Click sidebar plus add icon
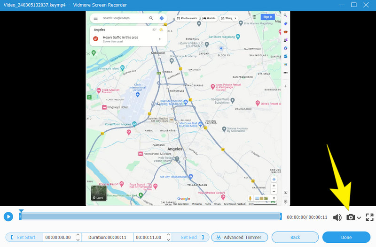This screenshot has height=247, width=376. pos(285,86)
